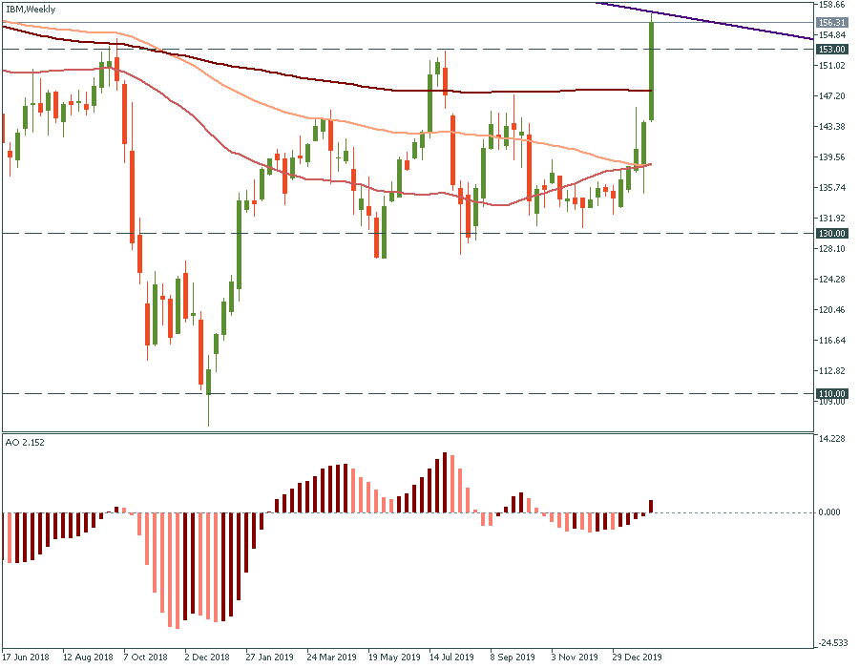Click the 19 May 2019 date label
Screen dimensions: 859x668
point(392,658)
